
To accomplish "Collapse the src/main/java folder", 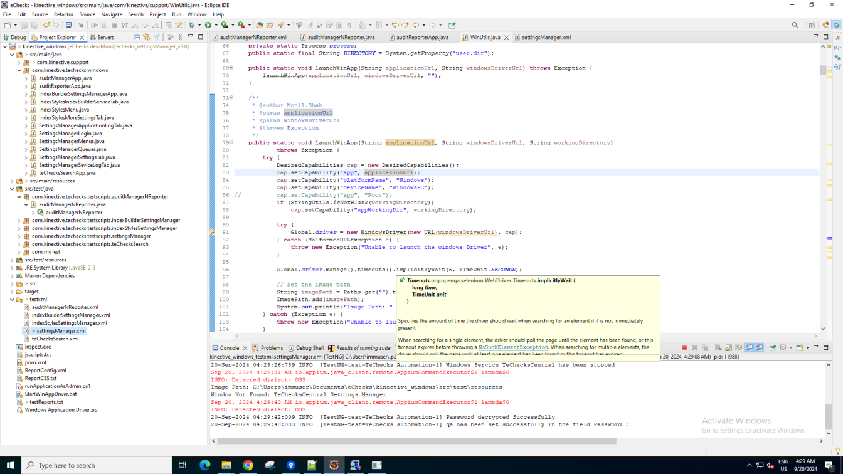I will tap(12, 55).
